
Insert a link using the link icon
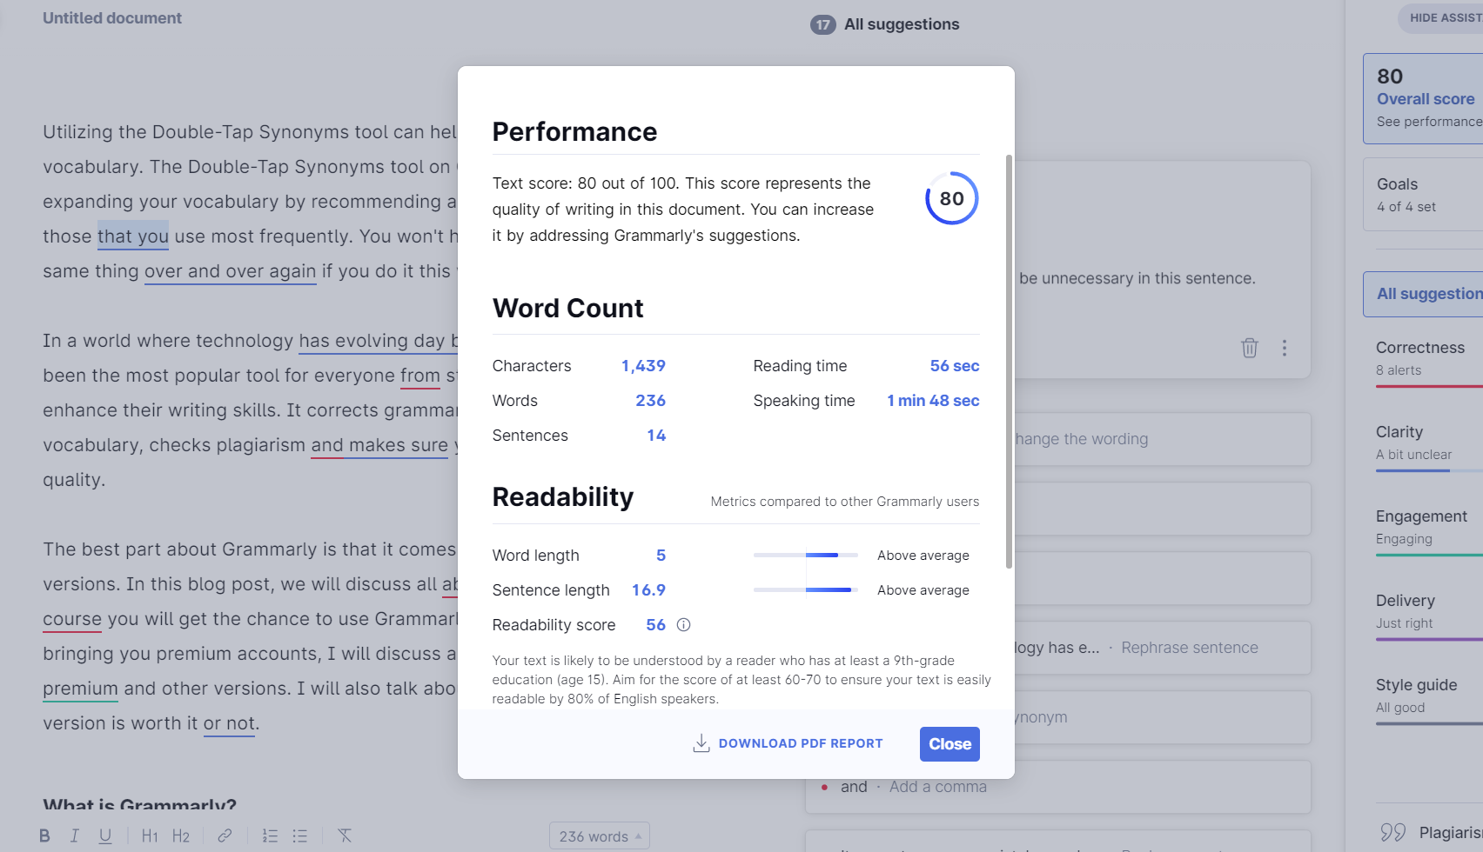(x=225, y=835)
